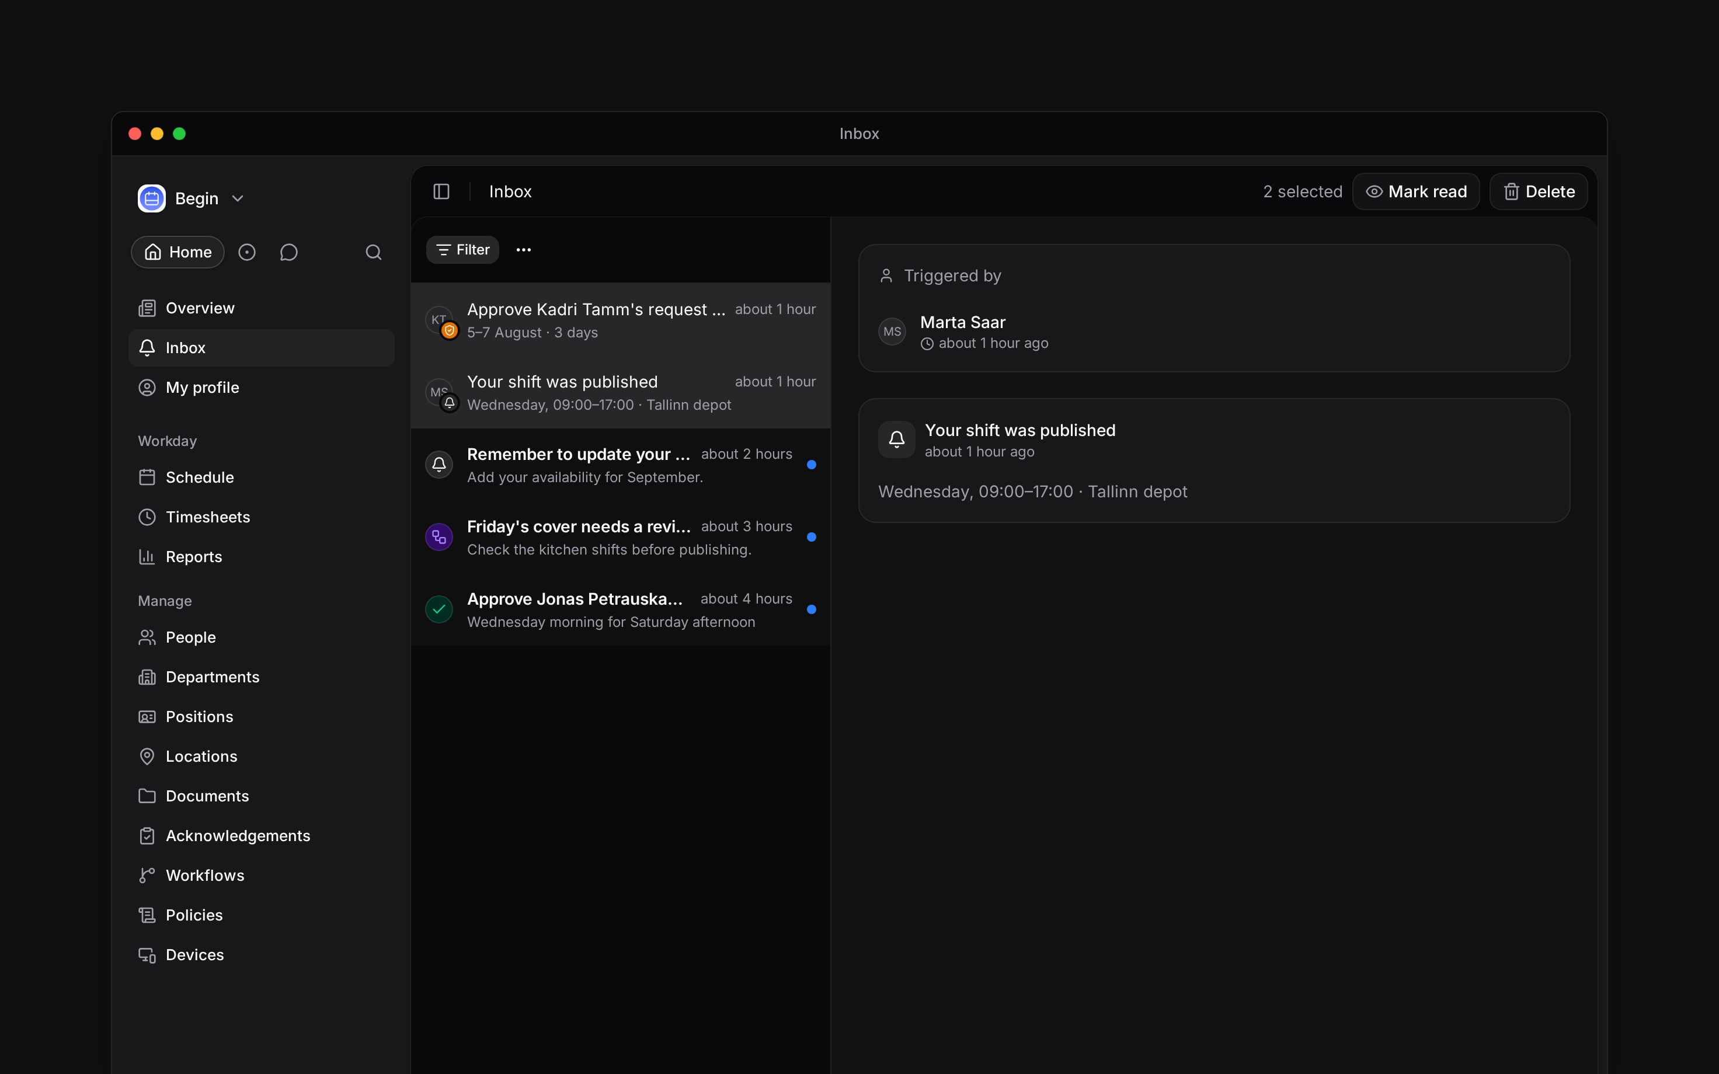Select Approve Kadri Tamm's request notification
Image resolution: width=1719 pixels, height=1074 pixels.
pyautogui.click(x=621, y=320)
